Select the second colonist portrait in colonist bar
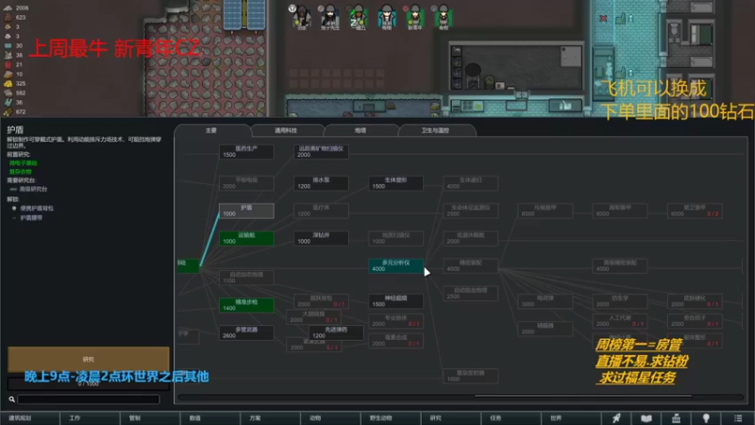The image size is (755, 425). tap(330, 17)
